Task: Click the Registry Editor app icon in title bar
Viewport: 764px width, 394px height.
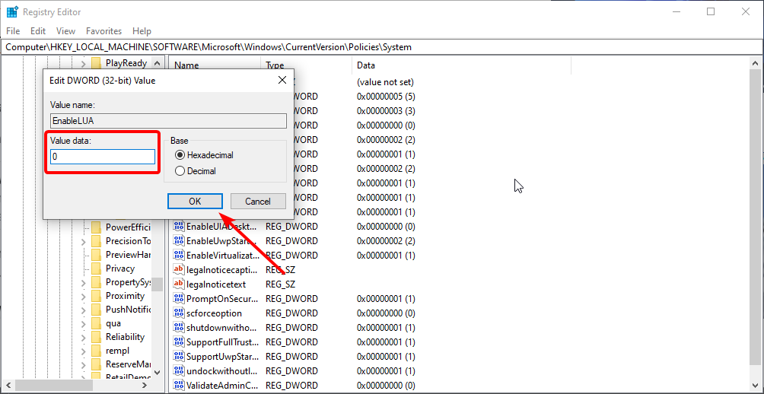Action: tap(11, 11)
